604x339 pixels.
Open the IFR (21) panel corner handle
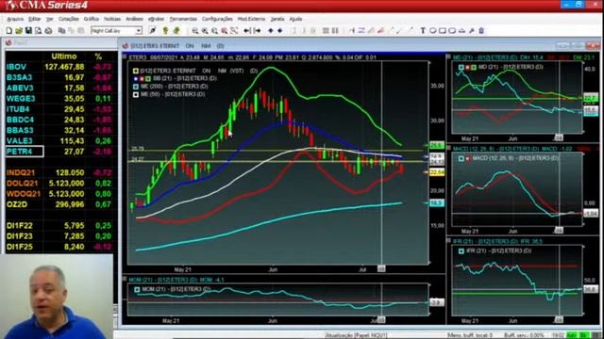coord(448,241)
